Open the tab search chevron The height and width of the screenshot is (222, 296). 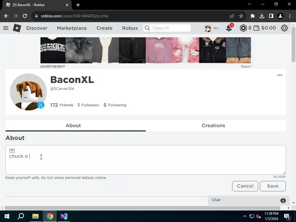(x=249, y=4)
